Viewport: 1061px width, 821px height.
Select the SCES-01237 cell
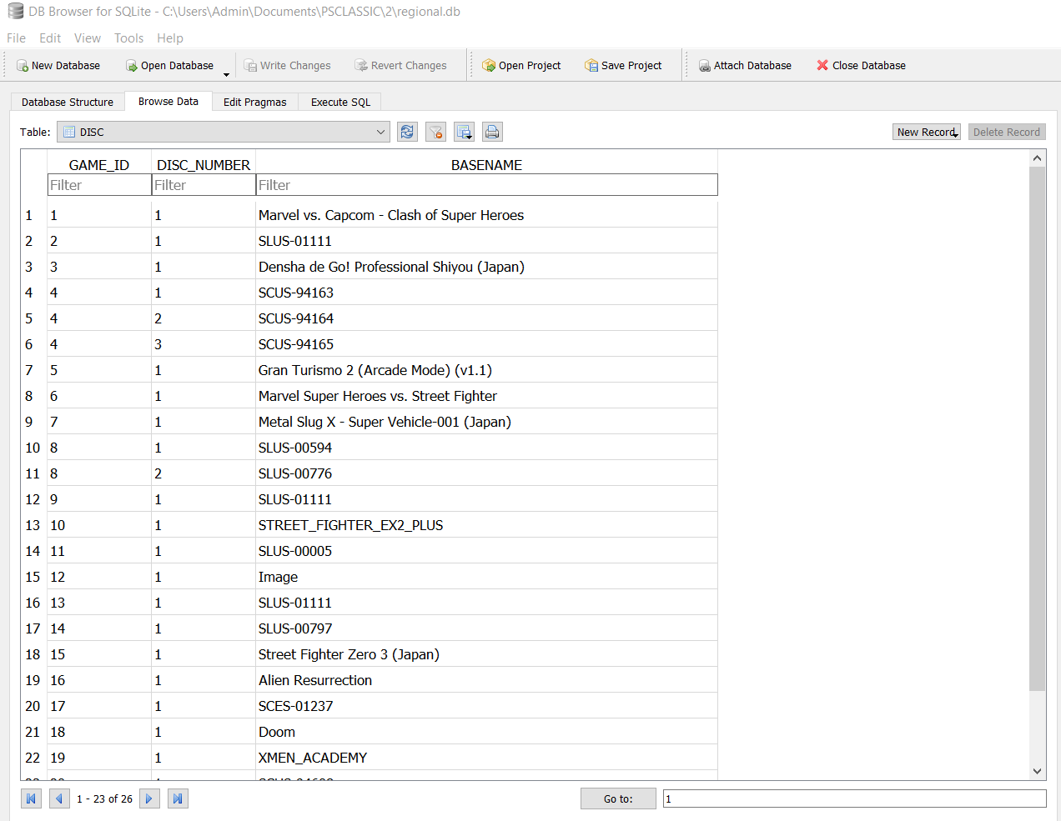pyautogui.click(x=486, y=706)
